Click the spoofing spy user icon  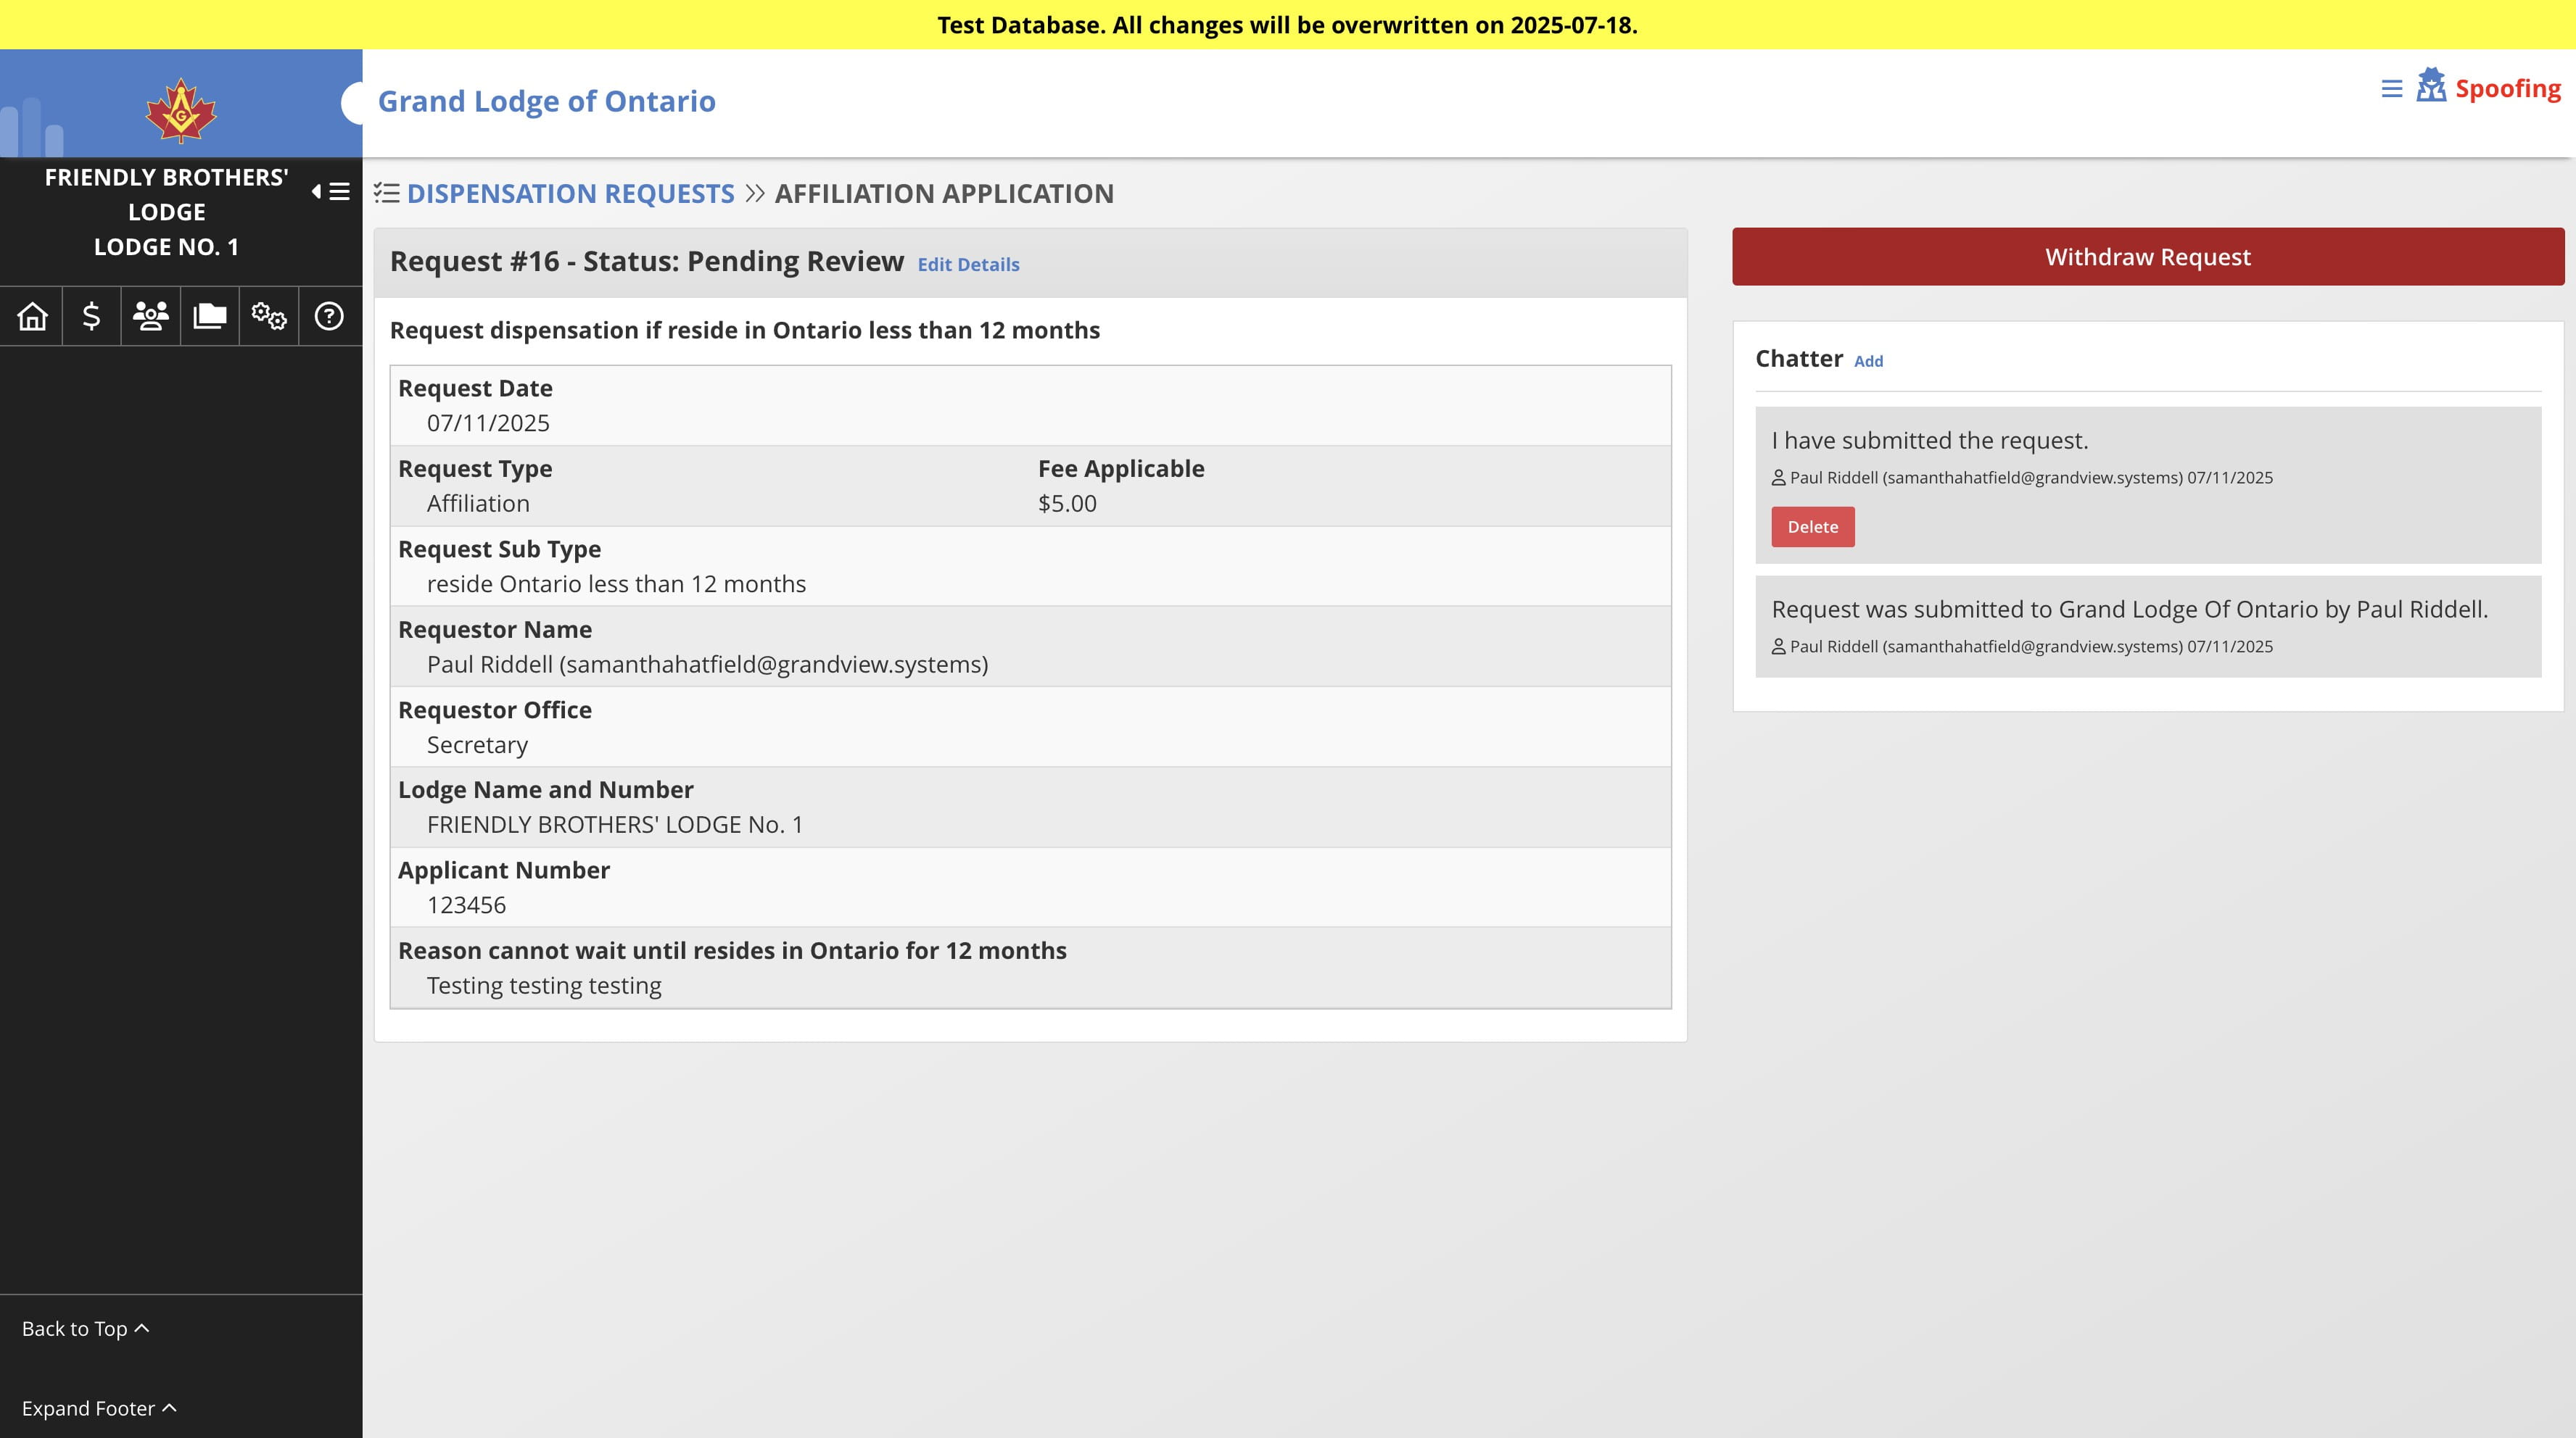pos(2431,86)
